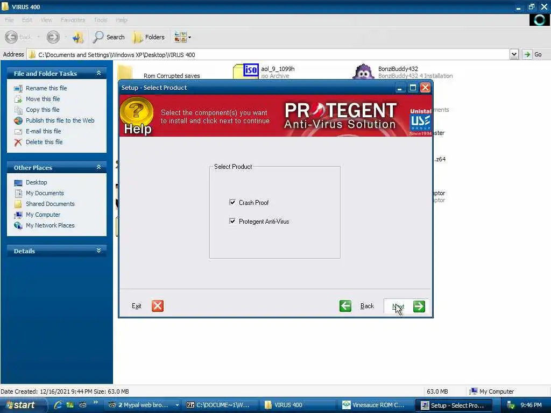The image size is (551, 413).
Task: Open the address bar dropdown arrow
Action: pyautogui.click(x=514, y=54)
